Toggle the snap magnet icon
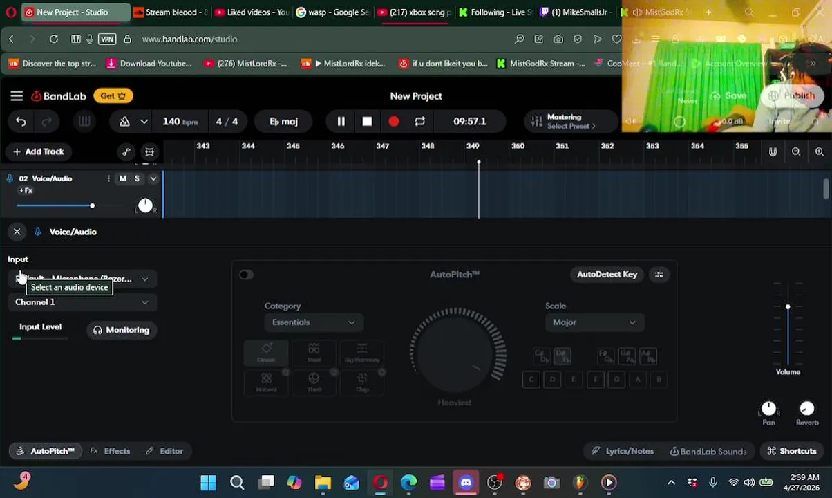This screenshot has width=832, height=498. pos(773,152)
